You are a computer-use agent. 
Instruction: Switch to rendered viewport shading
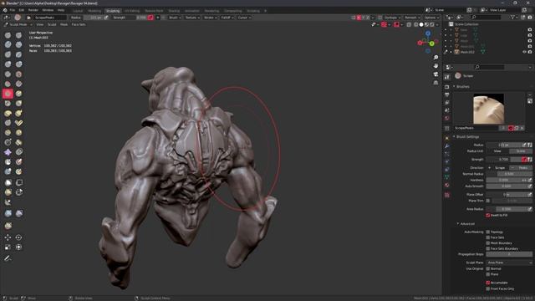(432, 24)
